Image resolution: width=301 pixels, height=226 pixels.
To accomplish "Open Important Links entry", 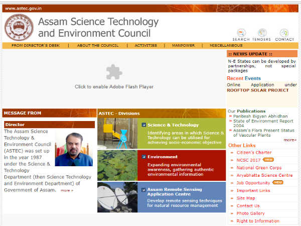I will [x=253, y=190].
